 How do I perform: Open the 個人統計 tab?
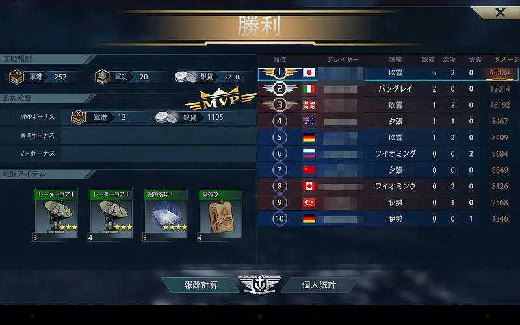click(319, 285)
